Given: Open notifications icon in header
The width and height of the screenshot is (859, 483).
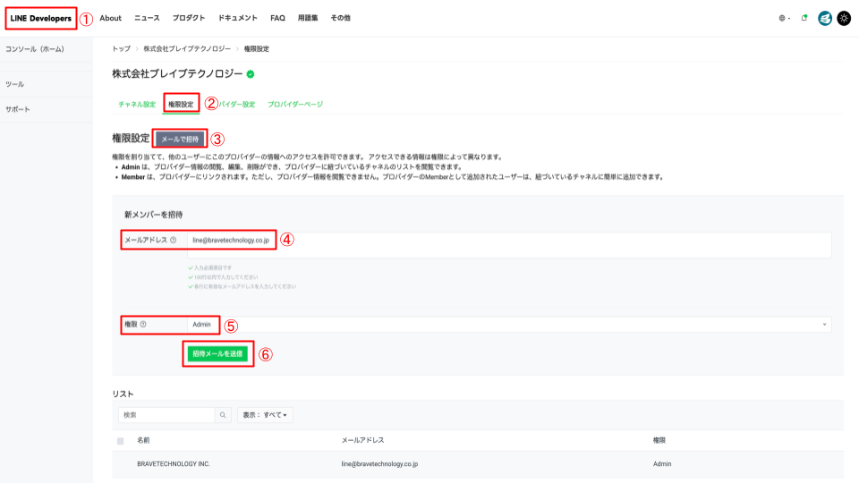Looking at the screenshot, I should (804, 18).
